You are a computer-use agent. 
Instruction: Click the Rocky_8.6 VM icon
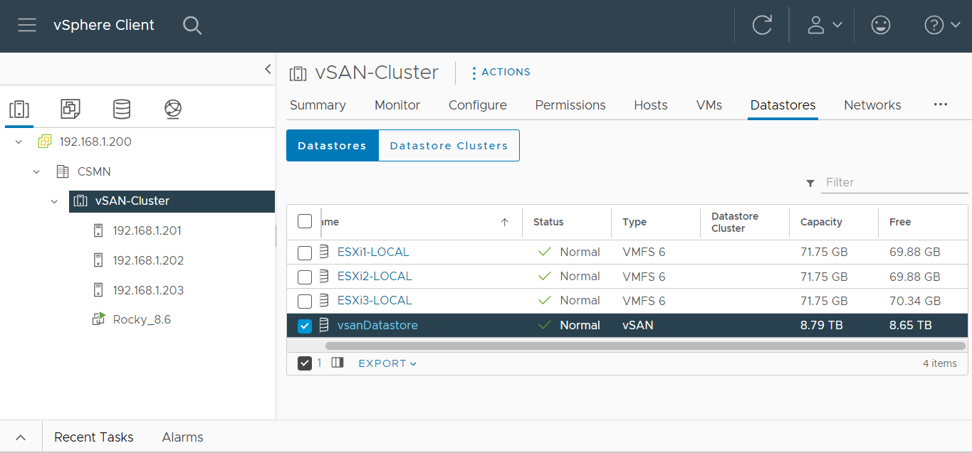coord(99,319)
